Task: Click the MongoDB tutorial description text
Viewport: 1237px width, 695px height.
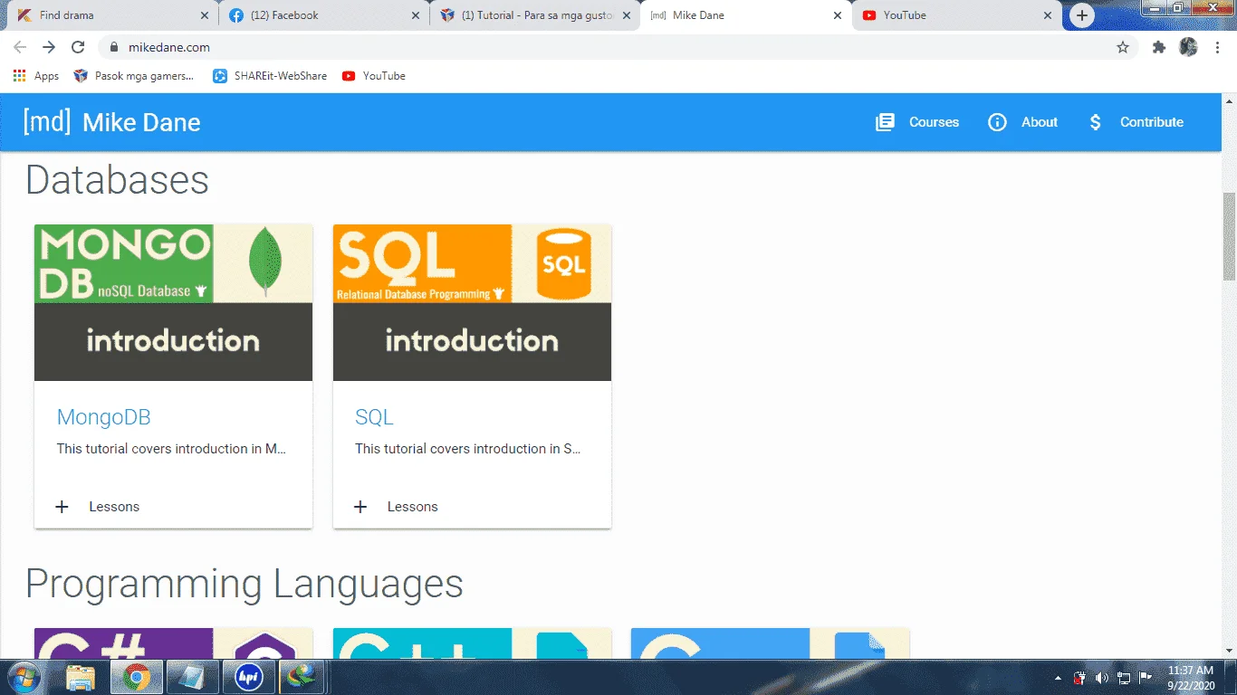Action: coord(171,449)
